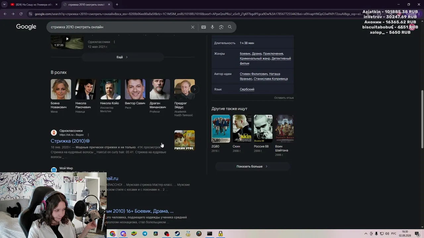Open the Ушкин уток result thumbnail
The height and width of the screenshot is (238, 424).
tap(185, 140)
